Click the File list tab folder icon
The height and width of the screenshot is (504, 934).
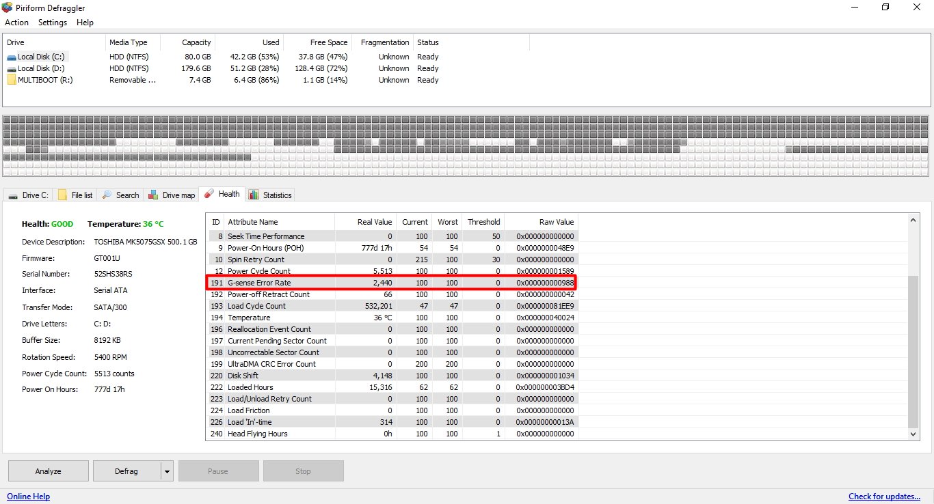pyautogui.click(x=62, y=195)
